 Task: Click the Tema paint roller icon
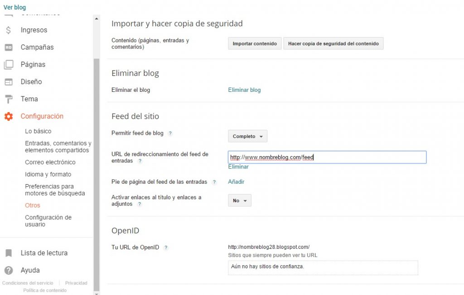click(9, 99)
